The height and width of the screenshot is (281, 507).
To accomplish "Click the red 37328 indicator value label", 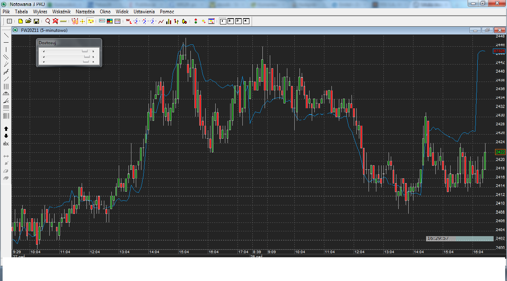I will (499, 51).
